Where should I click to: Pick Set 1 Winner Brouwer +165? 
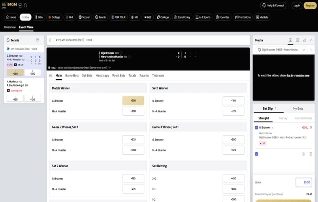(233, 101)
